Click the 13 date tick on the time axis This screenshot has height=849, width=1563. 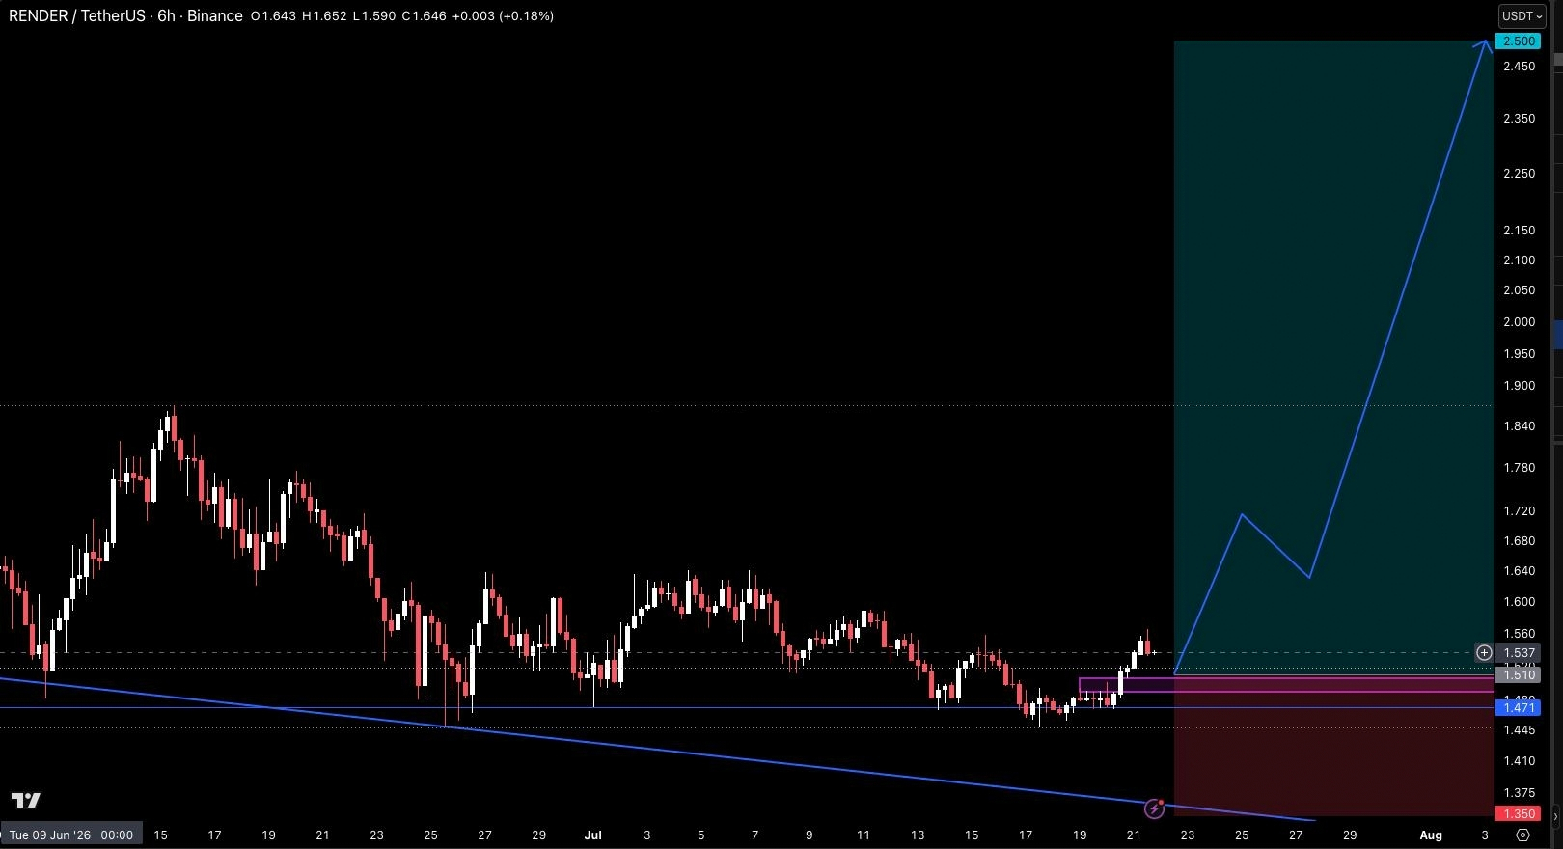click(x=917, y=835)
